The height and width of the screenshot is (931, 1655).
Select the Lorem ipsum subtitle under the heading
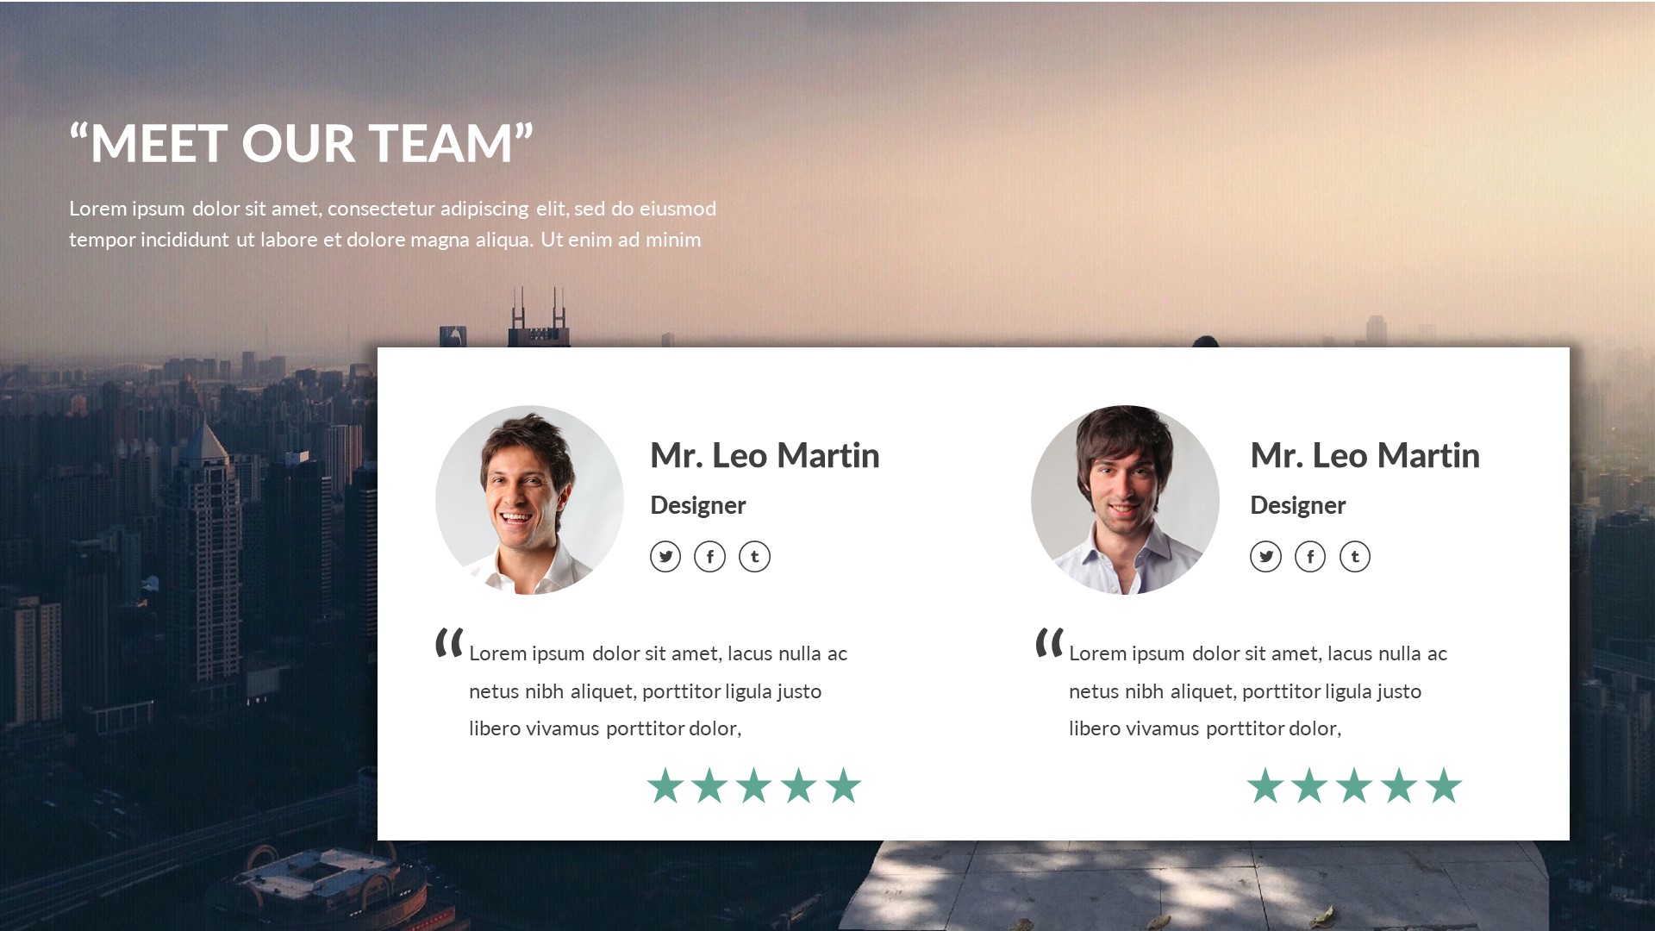[392, 224]
